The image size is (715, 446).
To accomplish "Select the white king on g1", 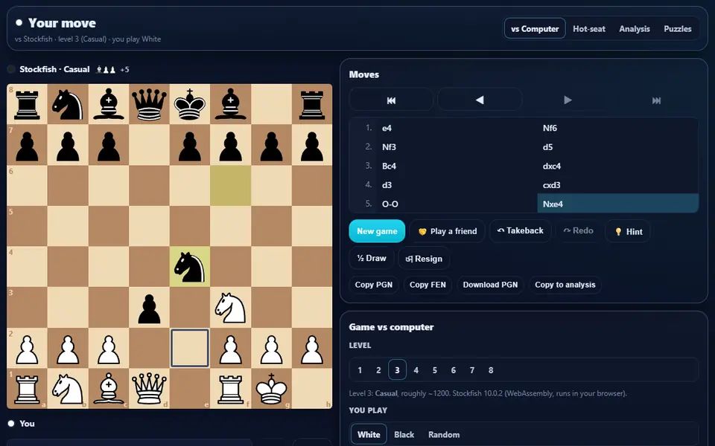I will tap(271, 389).
